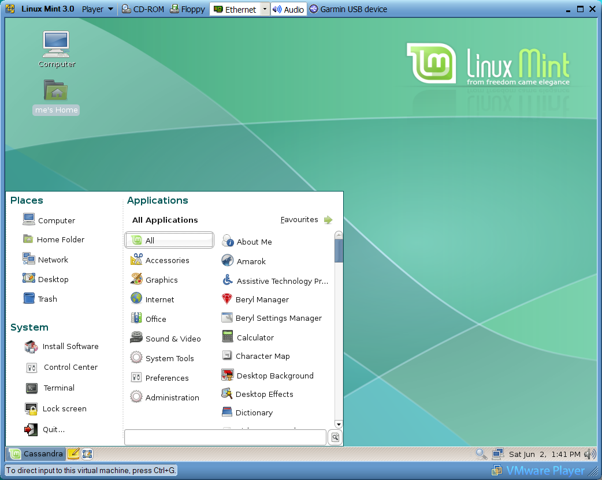Select the Accessories category
The height and width of the screenshot is (480, 602).
pyautogui.click(x=159, y=260)
